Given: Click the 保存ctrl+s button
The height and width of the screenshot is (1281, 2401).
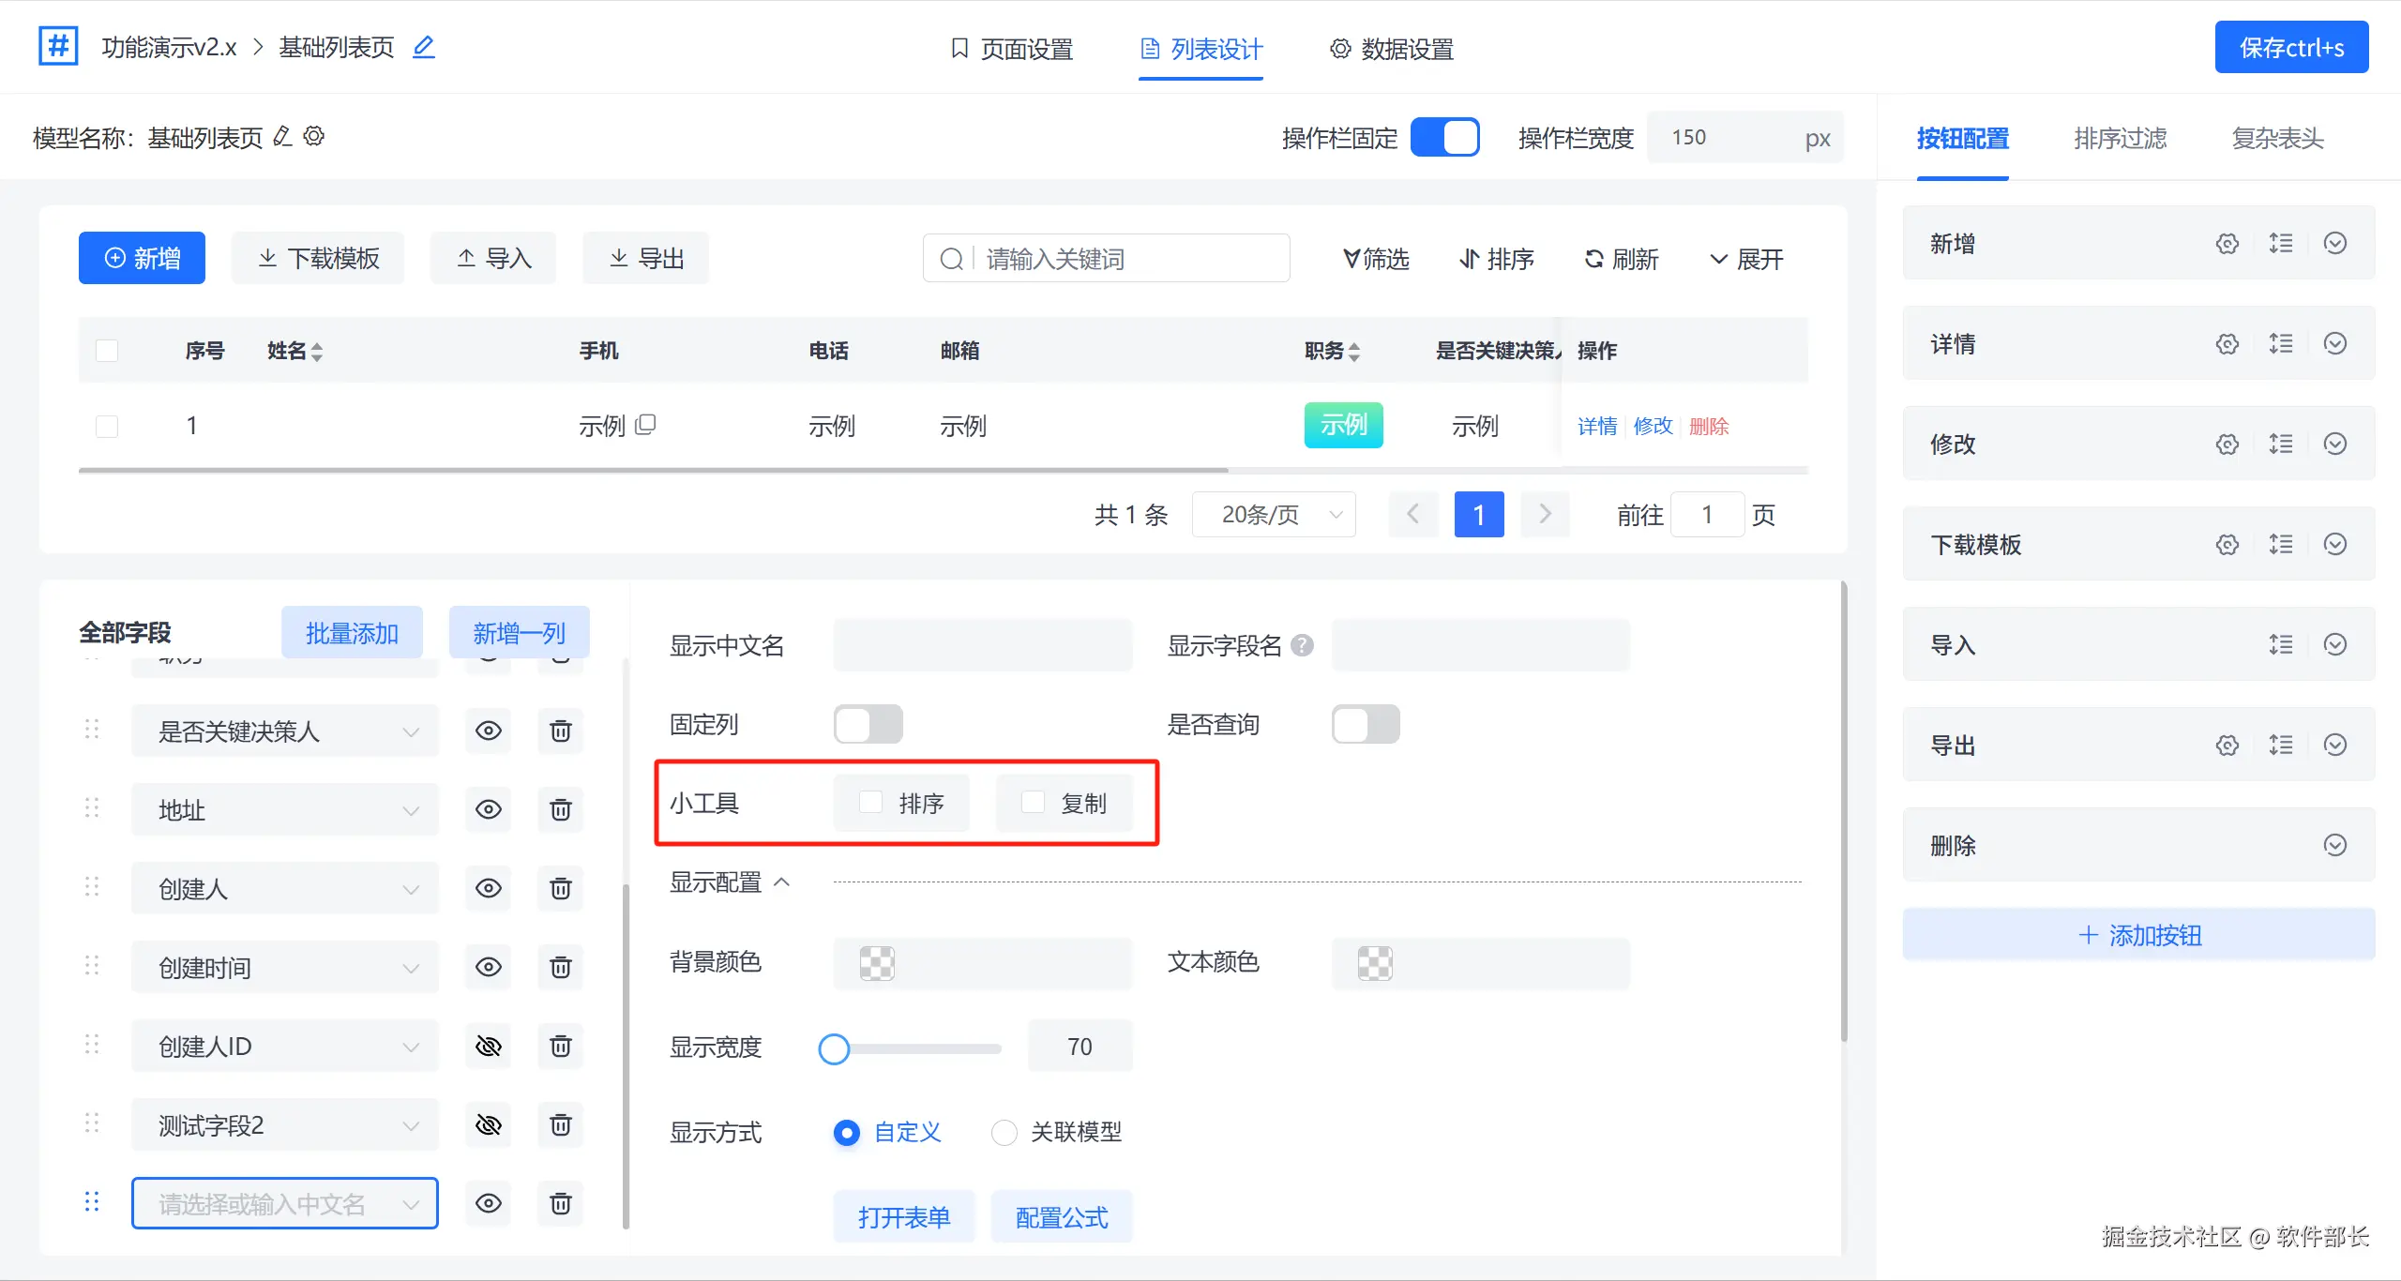Looking at the screenshot, I should tap(2290, 48).
